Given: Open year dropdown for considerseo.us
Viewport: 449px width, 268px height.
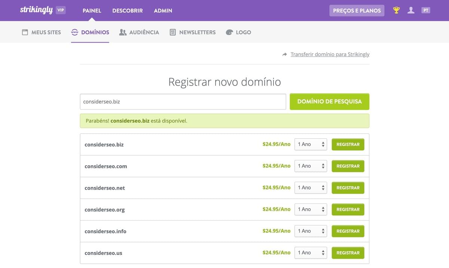Looking at the screenshot, I should 311,253.
